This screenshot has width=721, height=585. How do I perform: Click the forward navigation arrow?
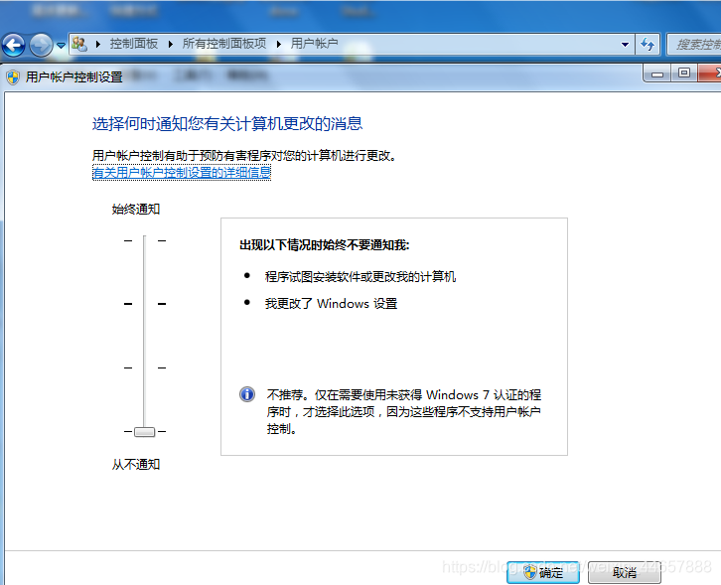coord(41,45)
